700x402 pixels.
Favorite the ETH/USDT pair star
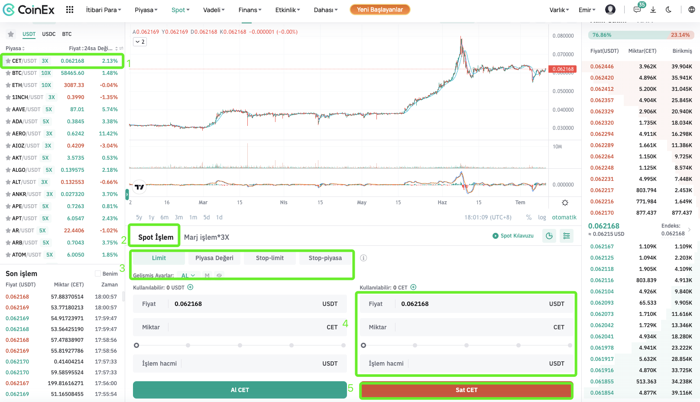[x=8, y=85]
